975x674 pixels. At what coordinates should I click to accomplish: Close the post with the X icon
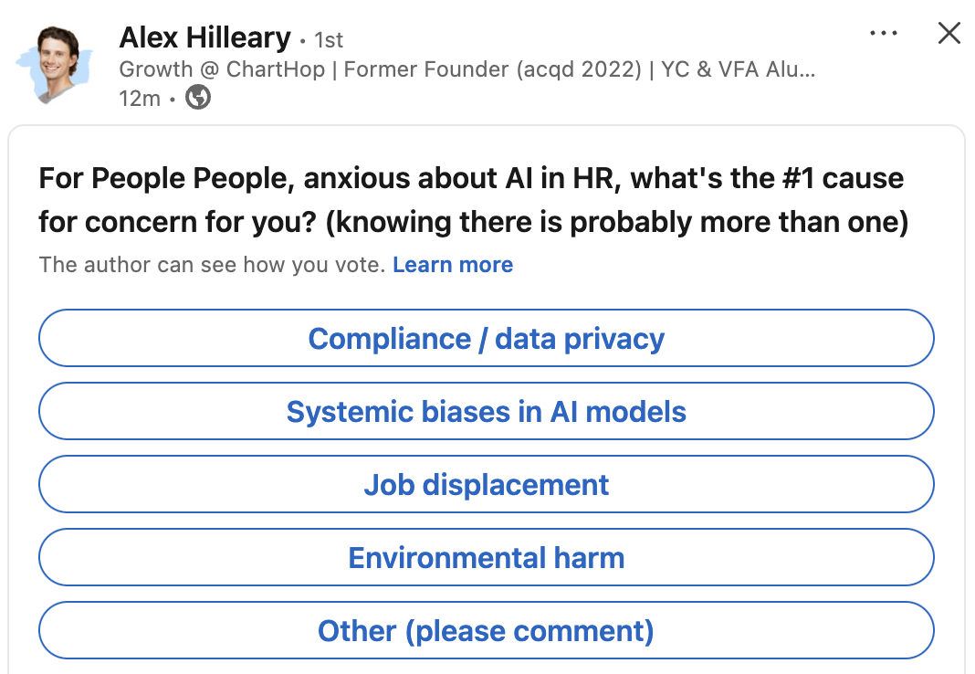click(949, 34)
